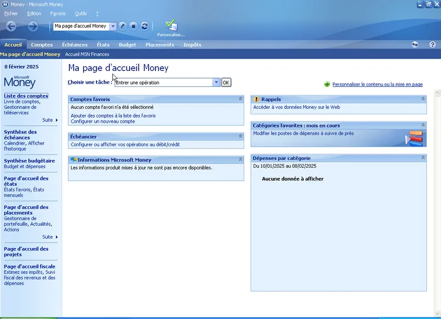The height and width of the screenshot is (319, 441).
Task: Switch to the Impôts tab
Action: (x=192, y=45)
